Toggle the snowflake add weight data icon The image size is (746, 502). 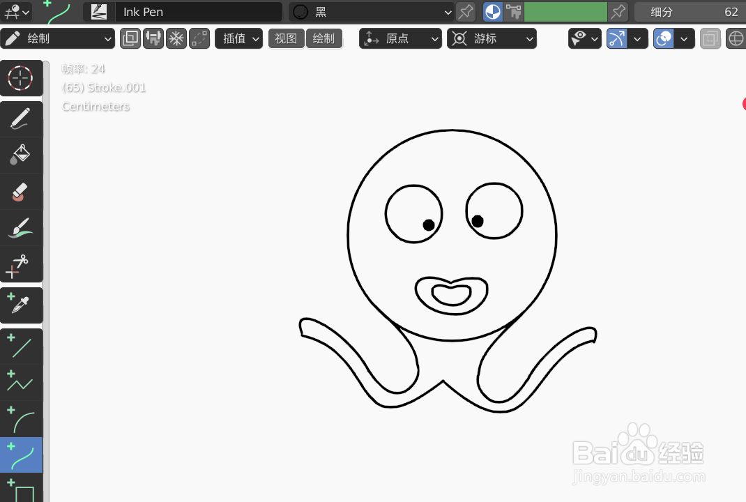click(176, 38)
